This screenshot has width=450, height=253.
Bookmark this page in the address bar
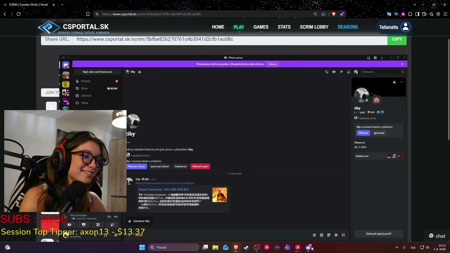(88, 14)
